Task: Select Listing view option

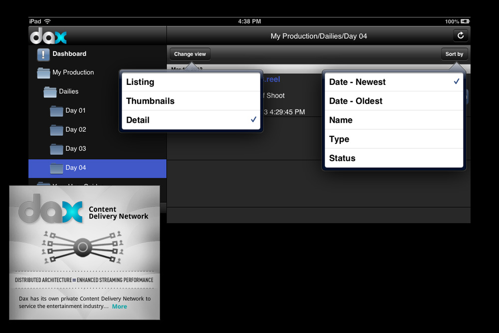Action: click(191, 82)
